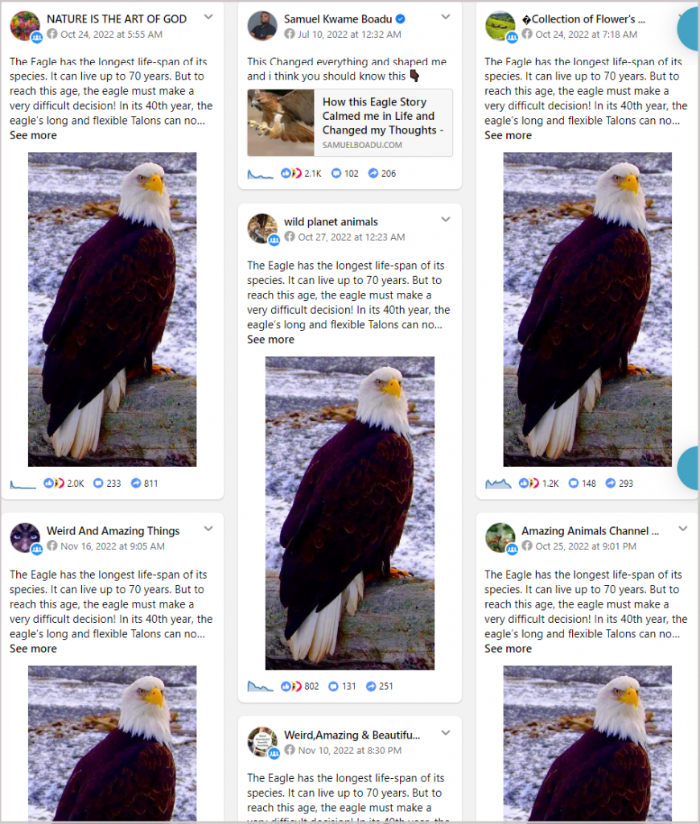Open chevron menu on Samuel Kwame Boadu post

tap(446, 17)
